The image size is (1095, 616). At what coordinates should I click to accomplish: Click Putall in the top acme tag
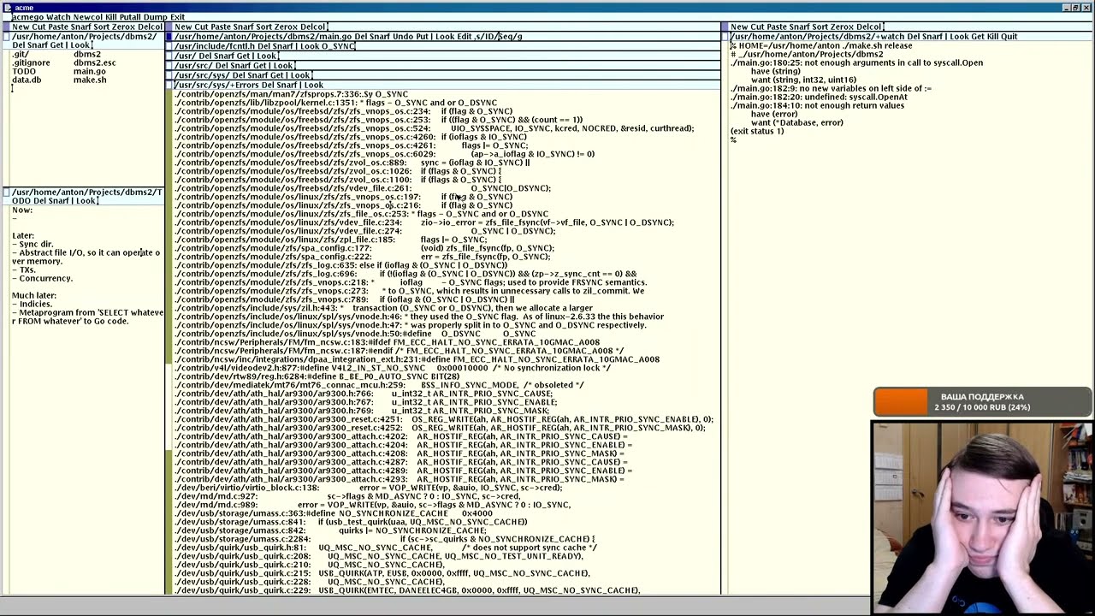coord(130,17)
